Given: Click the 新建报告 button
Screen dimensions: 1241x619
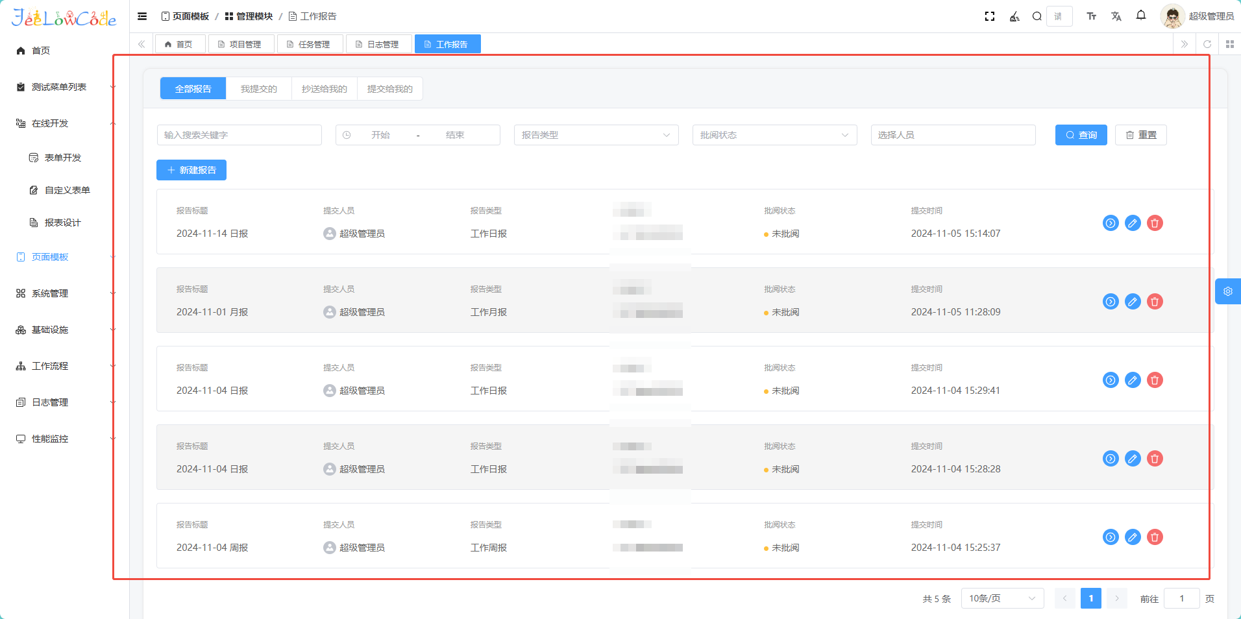Looking at the screenshot, I should pyautogui.click(x=191, y=170).
